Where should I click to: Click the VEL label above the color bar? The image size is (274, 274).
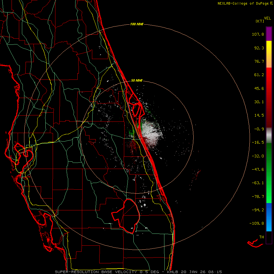click(267, 18)
